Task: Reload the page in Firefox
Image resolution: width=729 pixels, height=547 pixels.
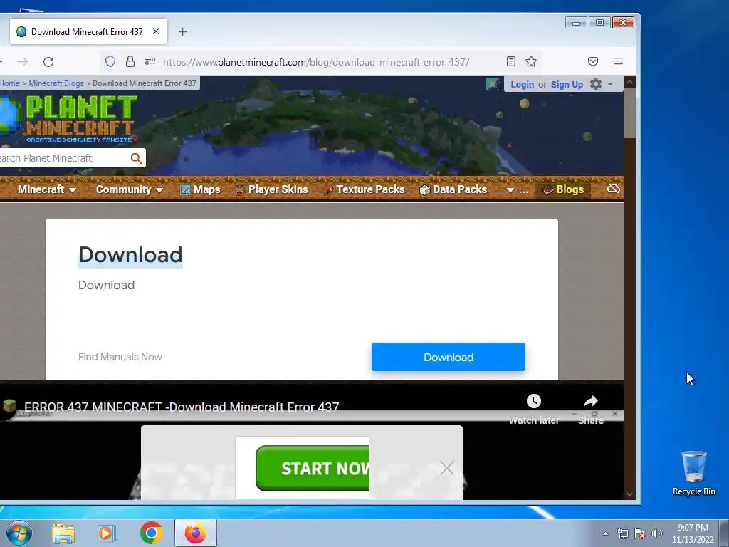Action: pos(48,62)
